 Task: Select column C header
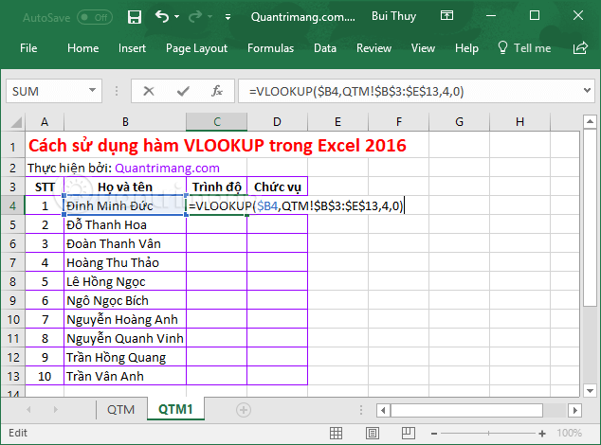coord(216,122)
